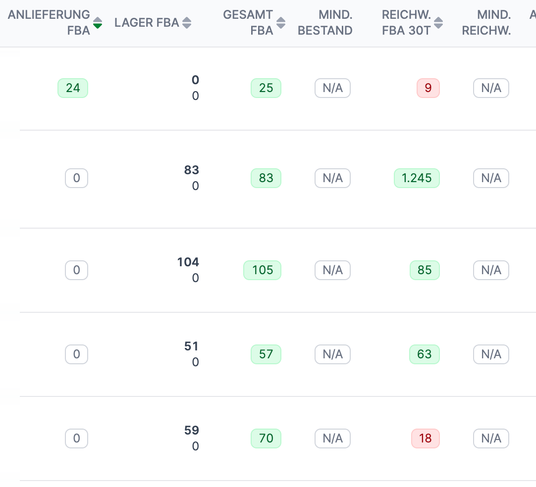Click the Mind. Reichw. column header
The image size is (536, 487).
[x=486, y=23]
